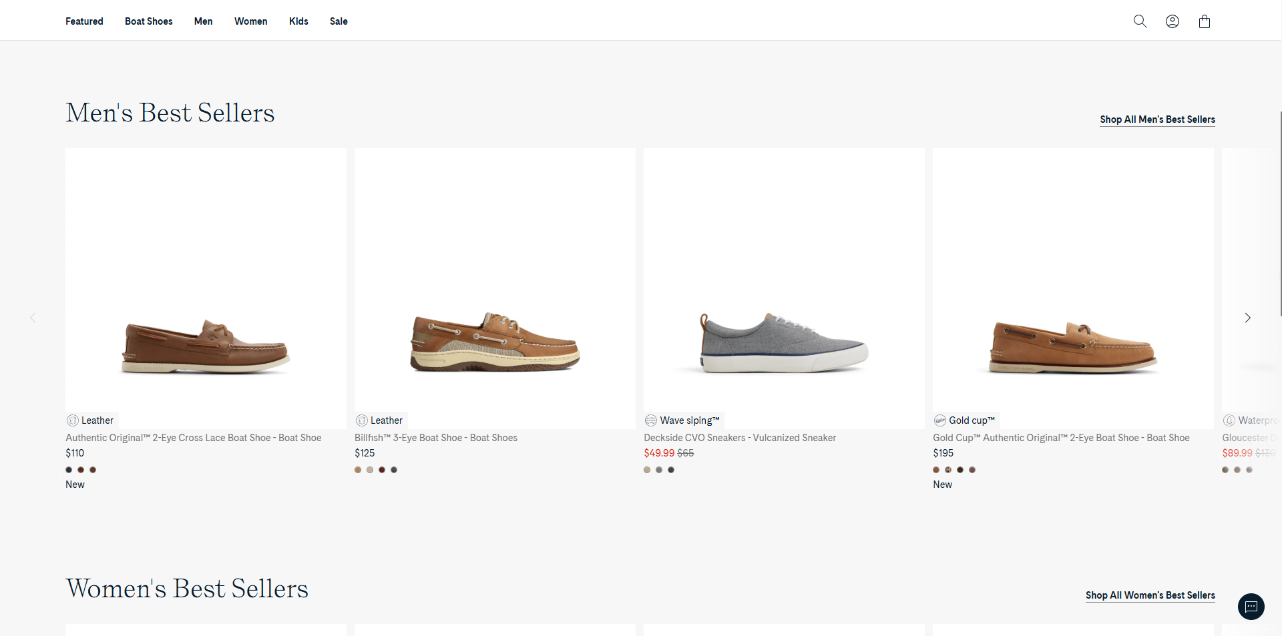Click the Gold cup badge on Gold Cup shoe
Image resolution: width=1282 pixels, height=636 pixels.
pyautogui.click(x=964, y=420)
